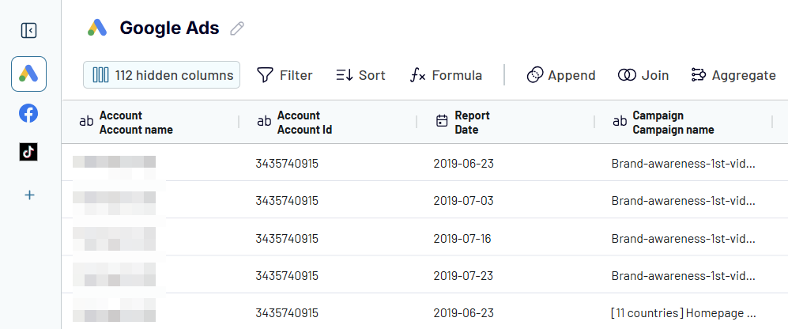Select the date cell 2019-07-03
The height and width of the screenshot is (329, 788).
[463, 201]
